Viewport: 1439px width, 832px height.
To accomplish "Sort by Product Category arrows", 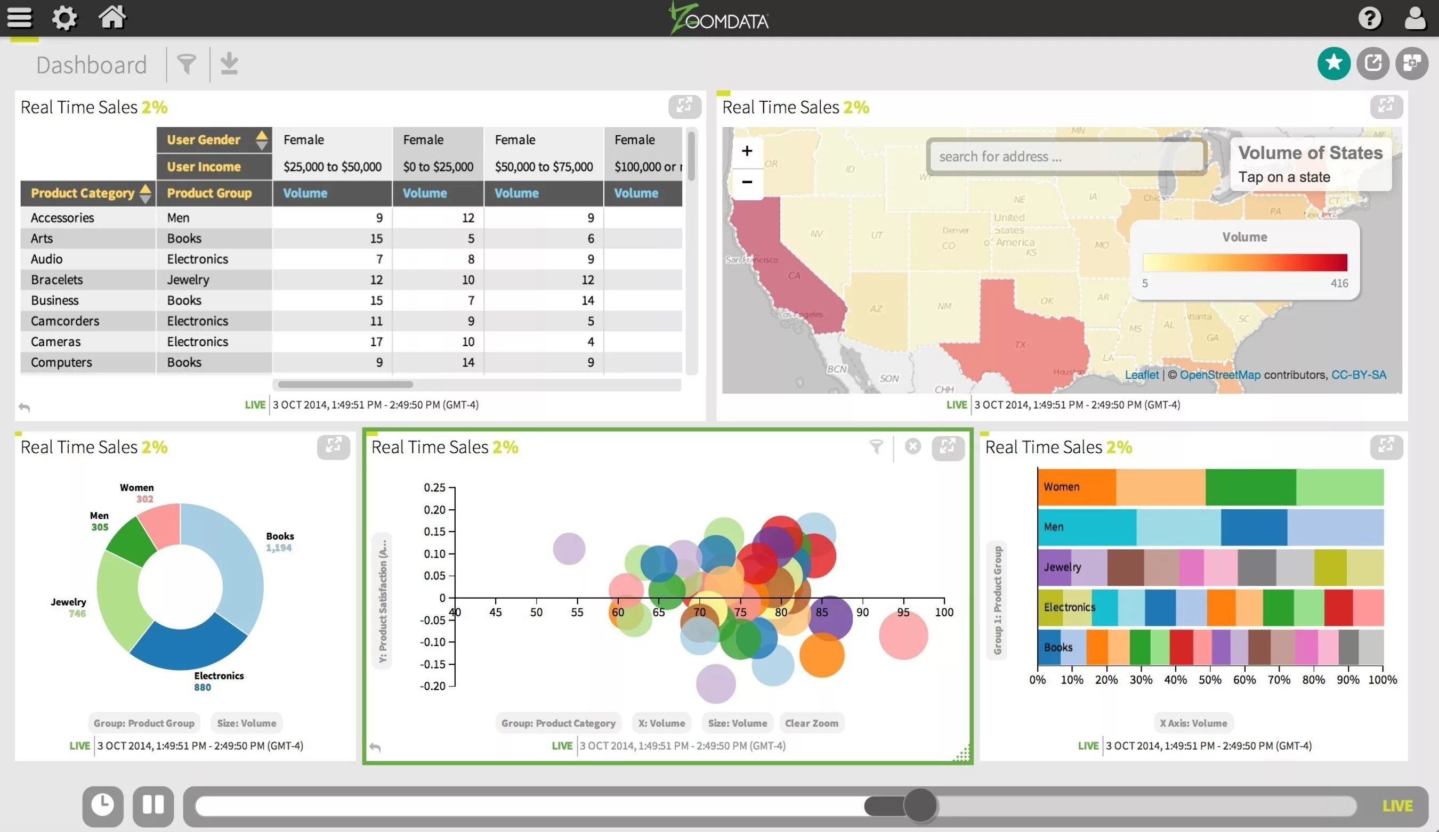I will (145, 193).
